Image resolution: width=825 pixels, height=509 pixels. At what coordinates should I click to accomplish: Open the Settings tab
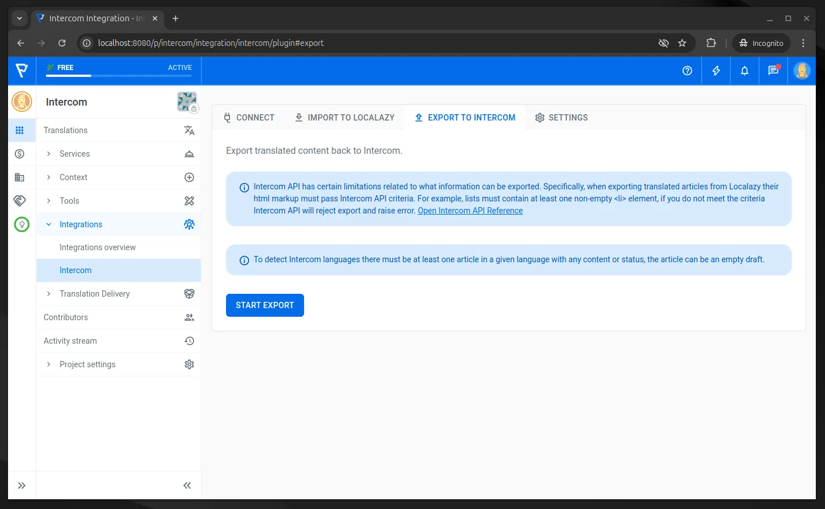(x=561, y=118)
